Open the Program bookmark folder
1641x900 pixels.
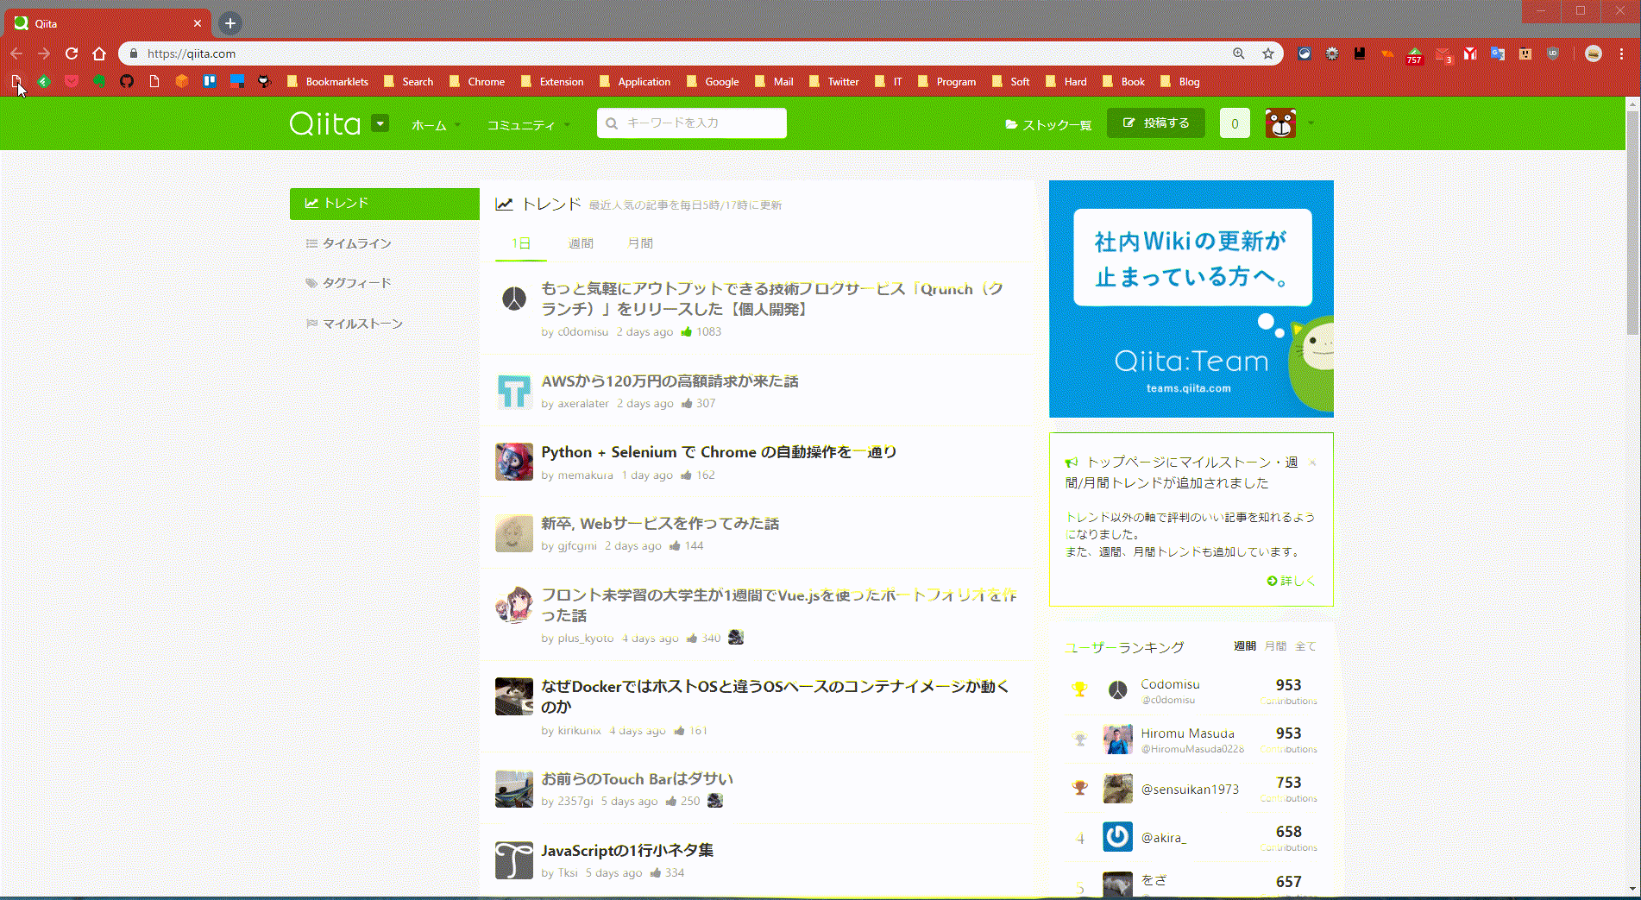pos(946,81)
